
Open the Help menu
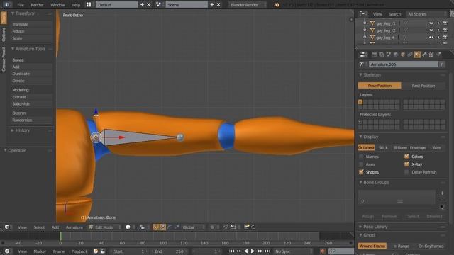(x=76, y=5)
